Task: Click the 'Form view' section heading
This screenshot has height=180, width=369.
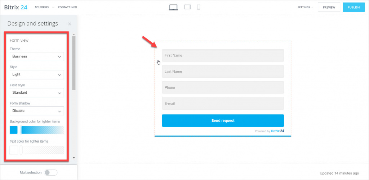Action: coord(19,40)
